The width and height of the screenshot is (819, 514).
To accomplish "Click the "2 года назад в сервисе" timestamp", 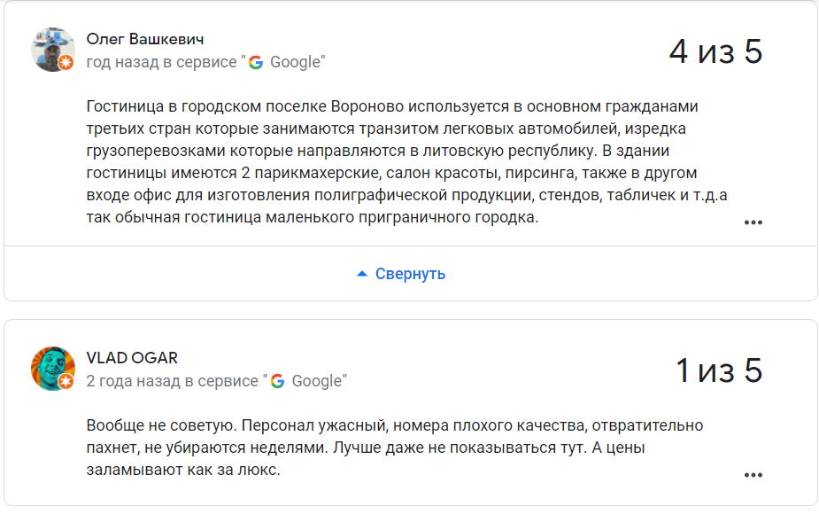I will 173,381.
